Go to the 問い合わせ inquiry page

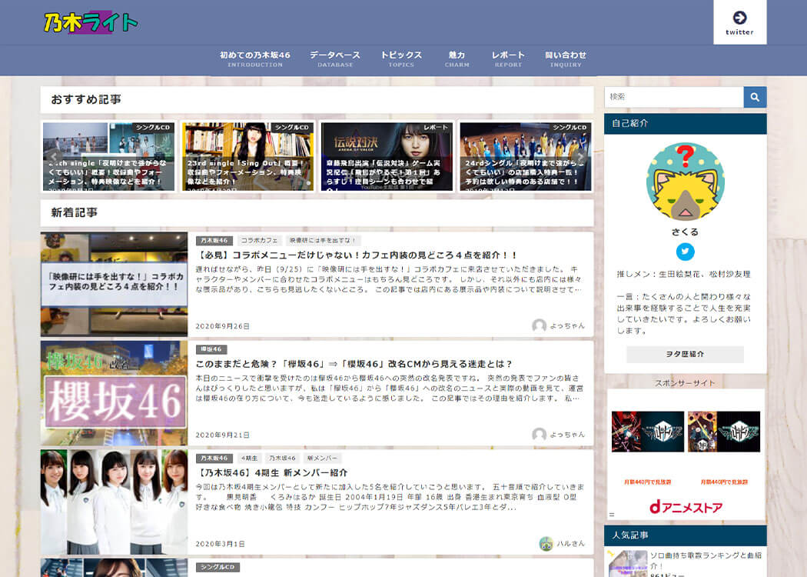tap(566, 59)
